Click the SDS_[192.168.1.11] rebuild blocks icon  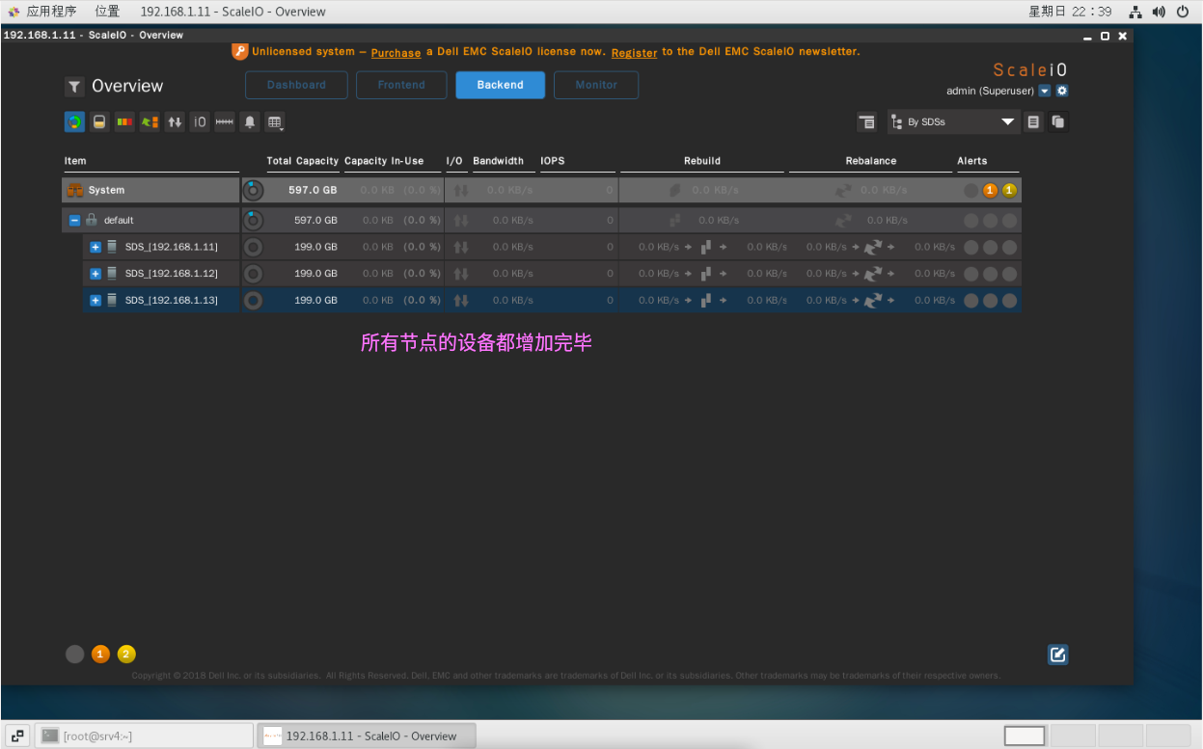pyautogui.click(x=706, y=247)
